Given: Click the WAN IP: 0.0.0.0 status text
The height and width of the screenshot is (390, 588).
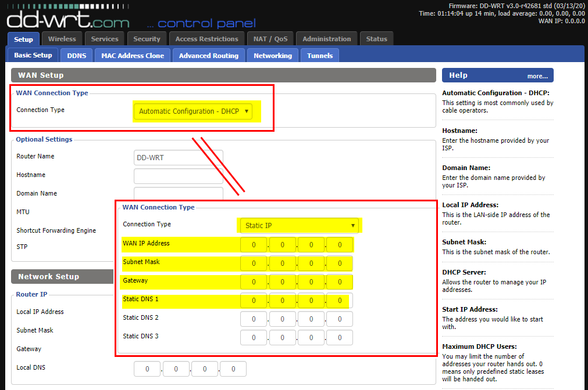Looking at the screenshot, I should coord(562,21).
